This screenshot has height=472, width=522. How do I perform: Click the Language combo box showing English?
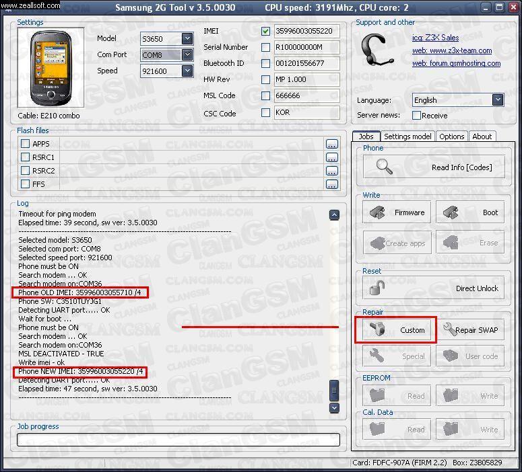coord(458,100)
